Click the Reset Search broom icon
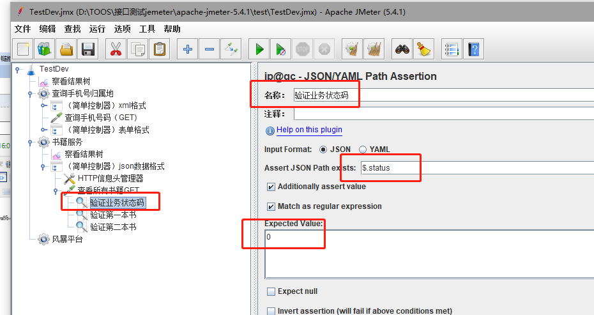This screenshot has width=594, height=315. pyautogui.click(x=423, y=49)
